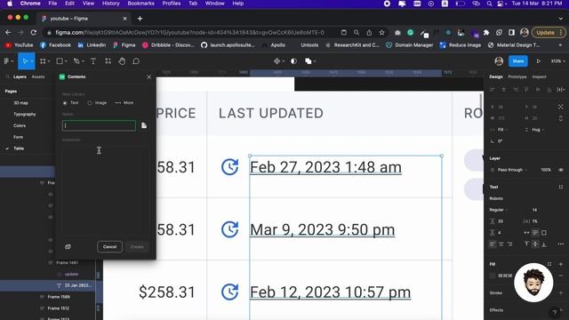The image size is (569, 320).
Task: Click the mask tool icon in toolbar
Action: point(293,61)
